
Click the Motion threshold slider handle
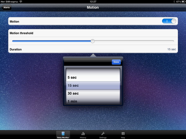(92, 41)
